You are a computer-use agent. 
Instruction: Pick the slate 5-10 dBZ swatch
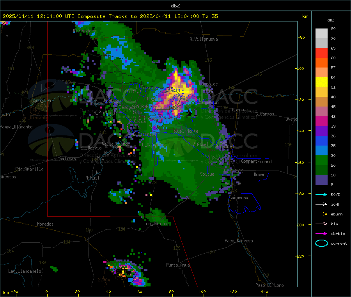pos(321,180)
